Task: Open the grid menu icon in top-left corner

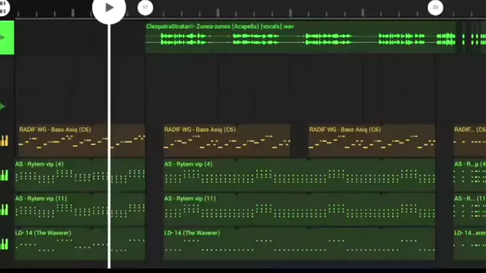Action: (x=6, y=8)
